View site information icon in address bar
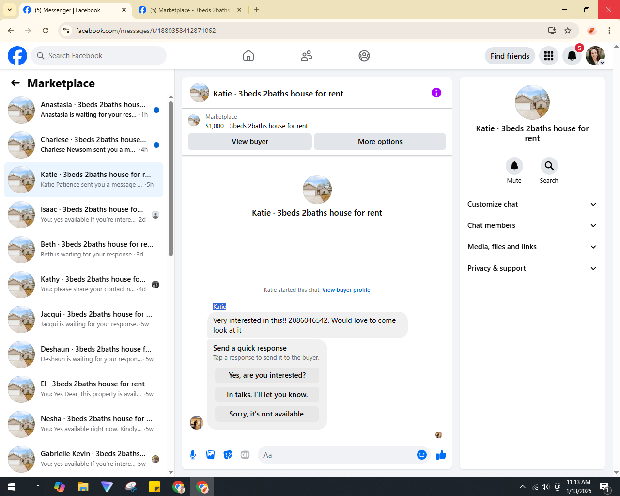620x496 pixels. [66, 31]
